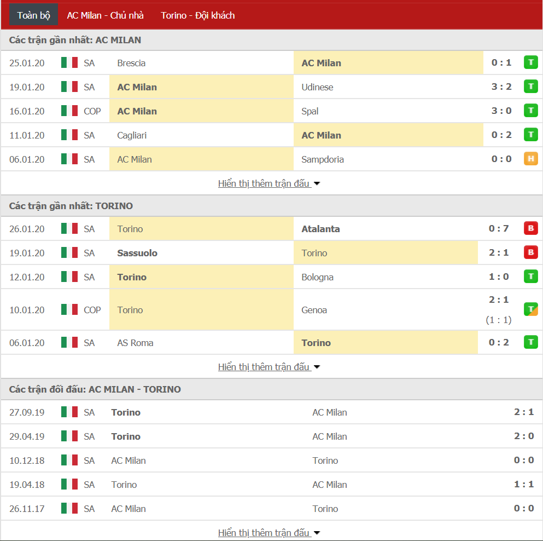Click draw badge for AC Milan vs Sampdoria

[x=530, y=159]
